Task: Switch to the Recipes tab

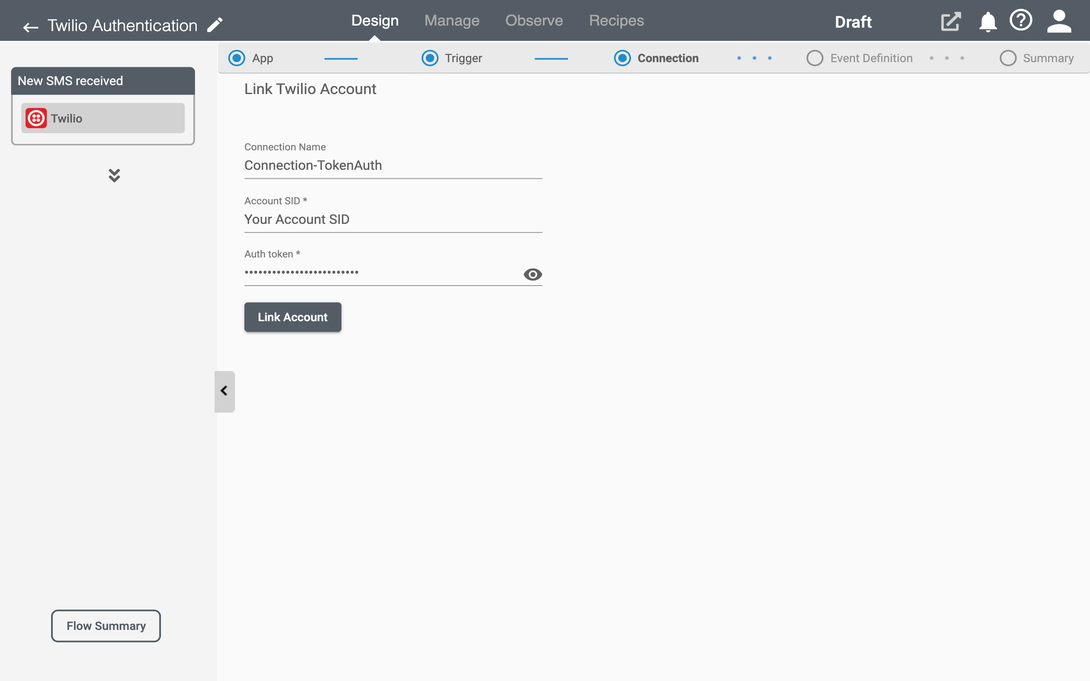Action: [x=616, y=21]
